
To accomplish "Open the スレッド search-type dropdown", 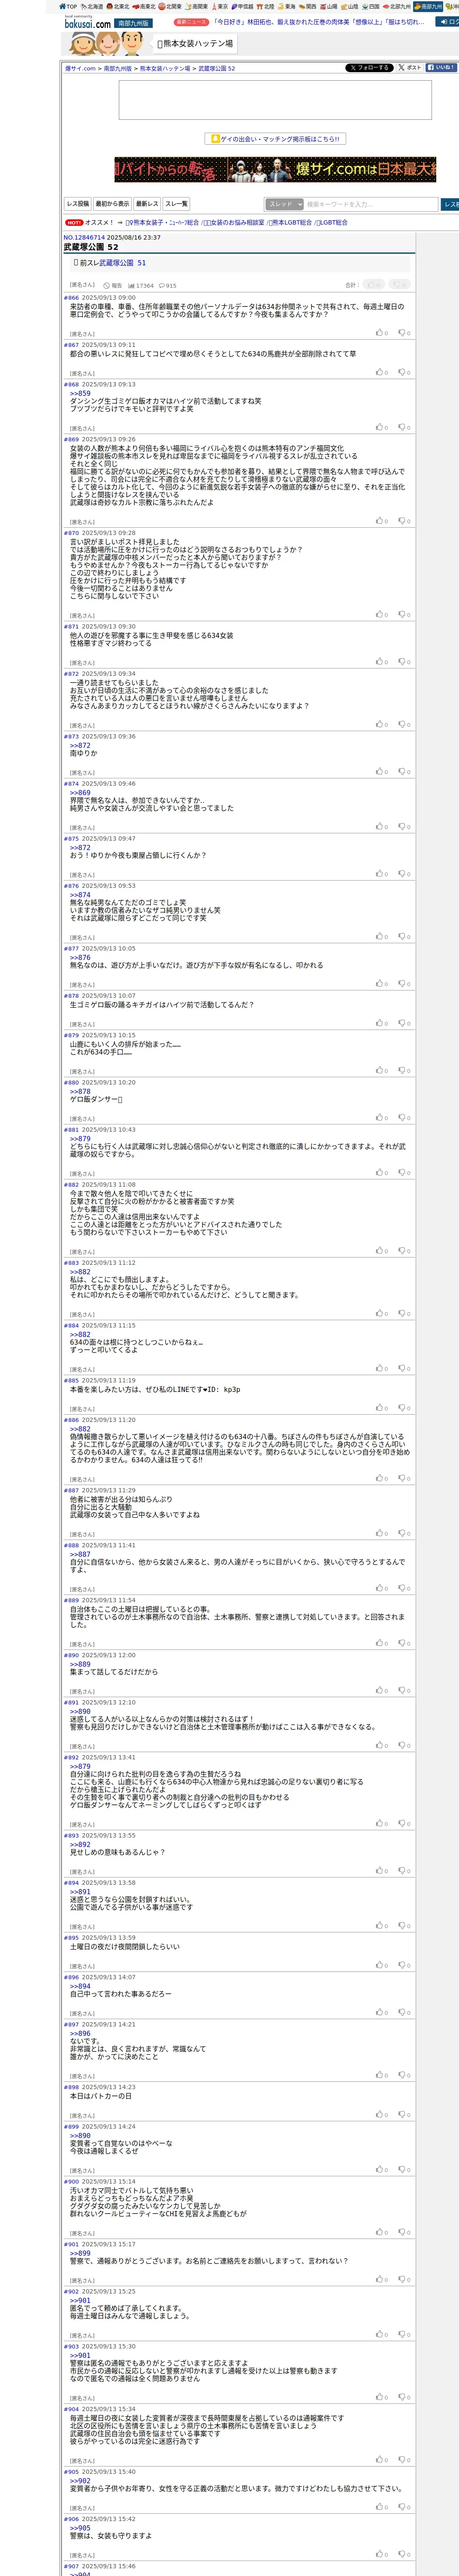I will pyautogui.click(x=284, y=204).
